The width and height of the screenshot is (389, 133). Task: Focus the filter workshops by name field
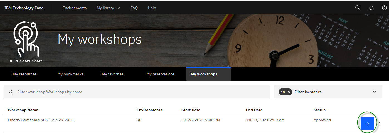[139, 92]
